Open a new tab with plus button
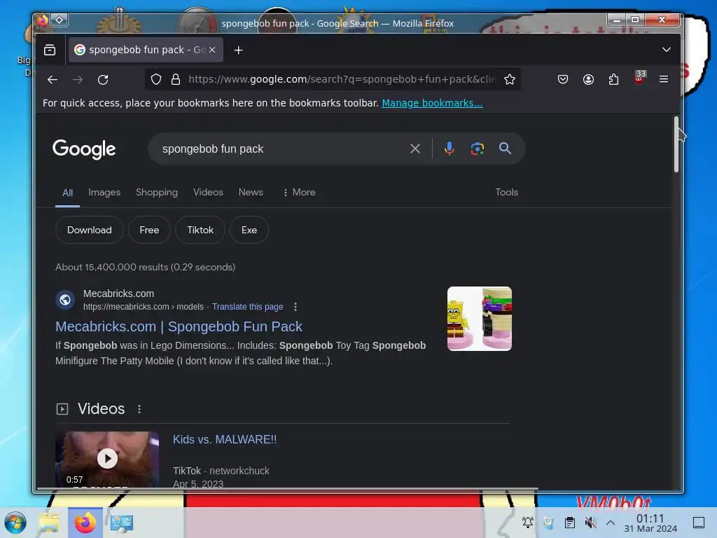 (238, 50)
